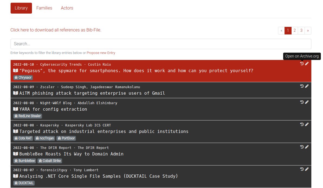Click the book icon beside BumbleBee Roasts title
Screen dimensions: 323x188
pos(15,154)
